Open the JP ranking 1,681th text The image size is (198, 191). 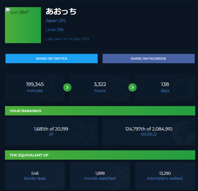51,129
